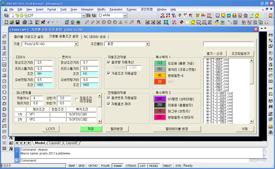The width and height of the screenshot is (275, 169).
Task: Open the Dimension menu
Action: 87,9
